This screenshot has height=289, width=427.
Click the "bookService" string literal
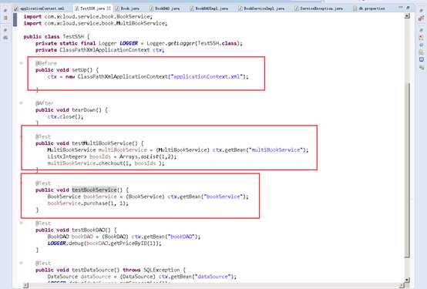[x=224, y=197]
